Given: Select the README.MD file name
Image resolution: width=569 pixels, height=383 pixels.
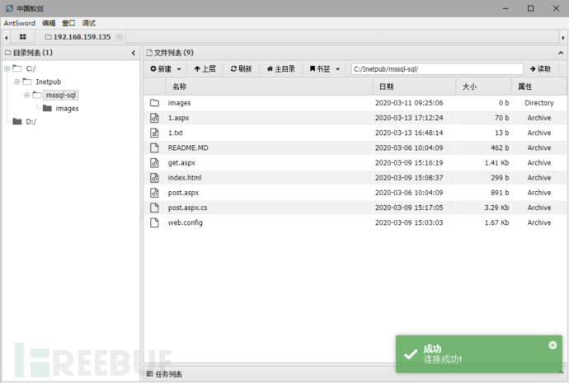Looking at the screenshot, I should tap(188, 147).
